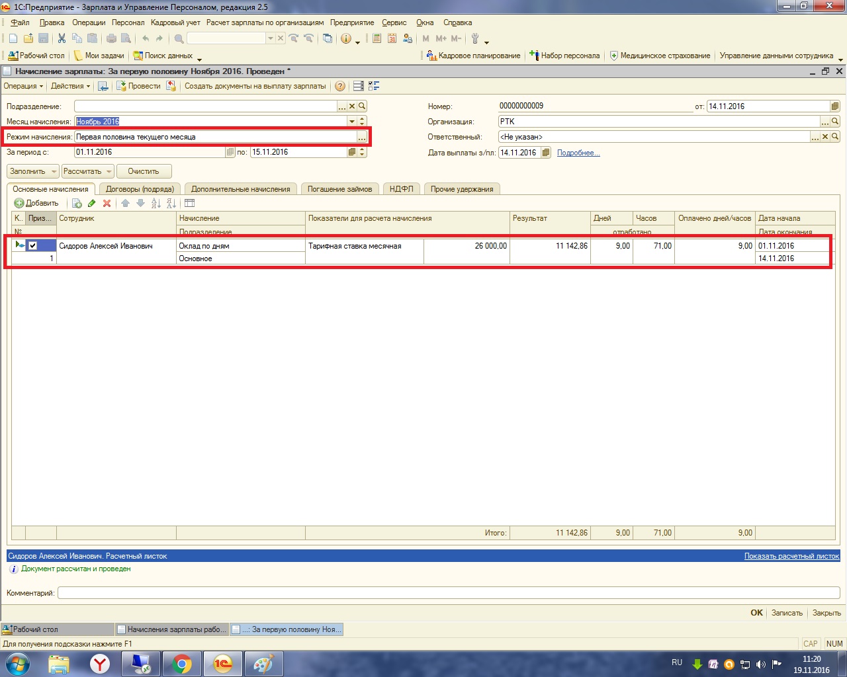847x677 pixels.
Task: Open the Calculator icon in toolbar
Action: coord(377,38)
